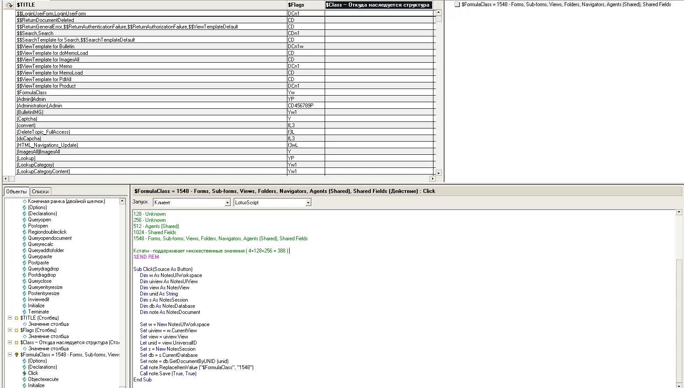Screen dimensions: 684x388
Task: Click the script icon next to Postopen
Action: (x=25, y=226)
